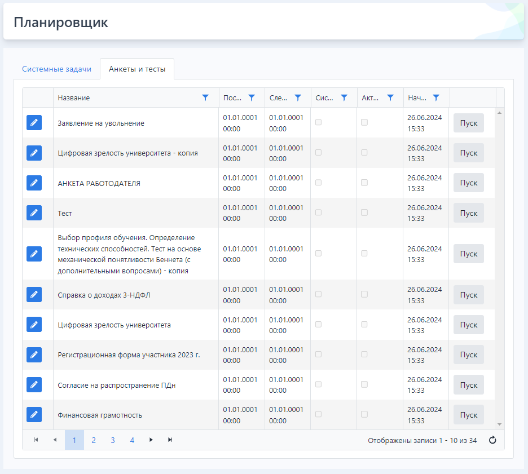Screen dimensions: 528x474
Task: Click the table scrollbar down arrow
Action: coord(499,424)
